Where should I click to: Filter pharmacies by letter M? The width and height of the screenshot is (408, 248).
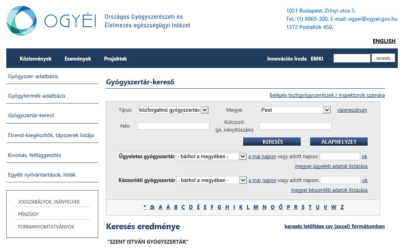tap(256, 207)
